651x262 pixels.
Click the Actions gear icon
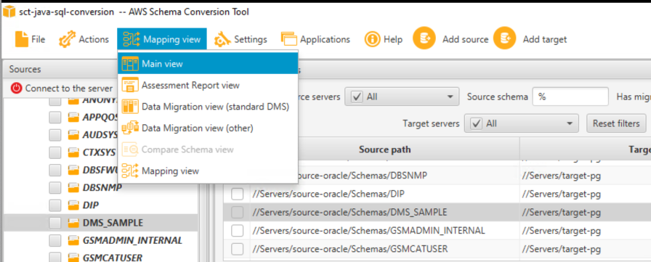click(68, 39)
